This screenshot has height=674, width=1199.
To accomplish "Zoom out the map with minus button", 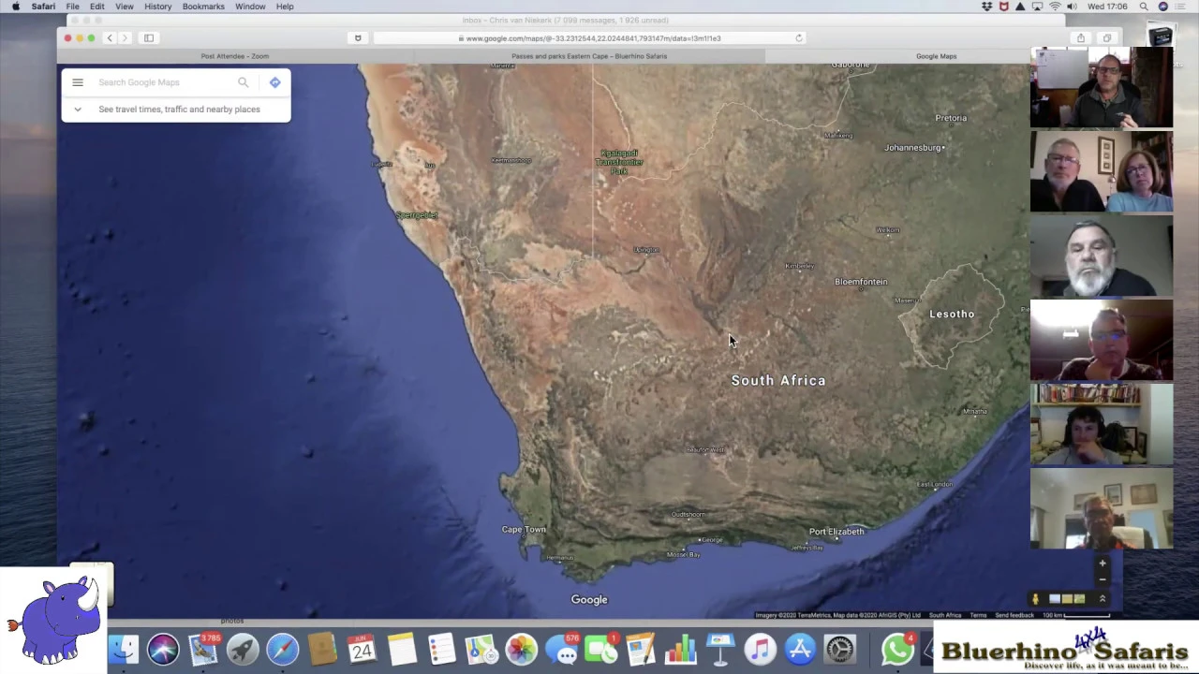I will click(1103, 579).
